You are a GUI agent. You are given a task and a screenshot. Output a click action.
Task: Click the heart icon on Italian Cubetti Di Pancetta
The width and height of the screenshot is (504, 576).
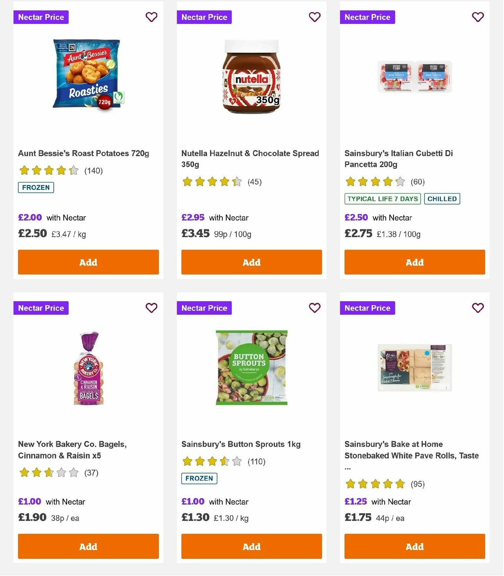coord(478,17)
